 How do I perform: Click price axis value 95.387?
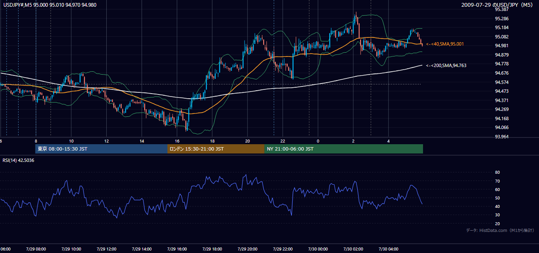click(501, 9)
